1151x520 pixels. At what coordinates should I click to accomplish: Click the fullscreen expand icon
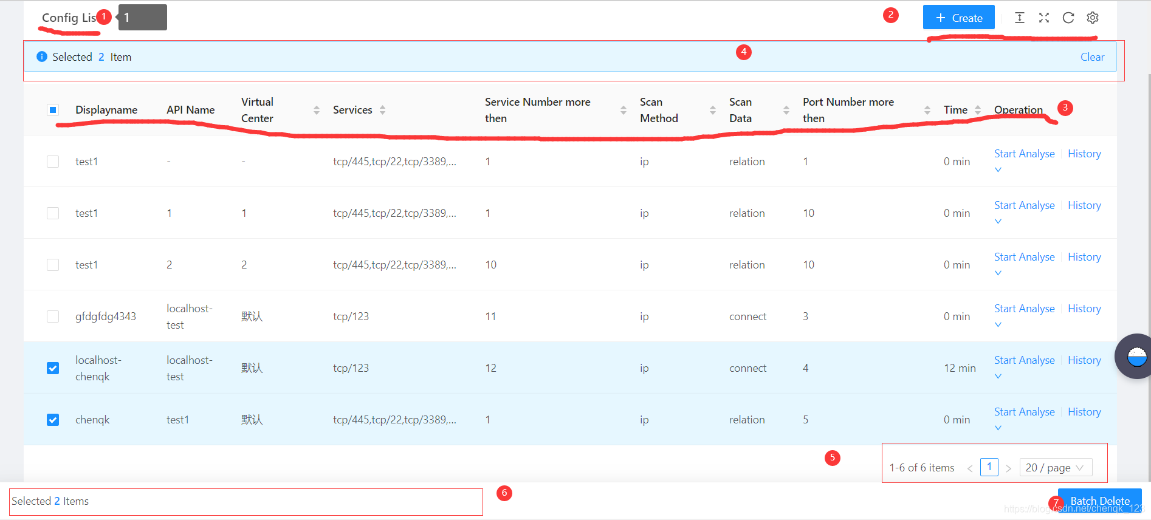[x=1044, y=18]
